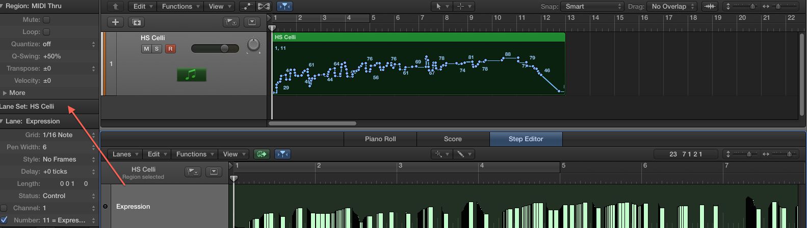The image size is (807, 228).
Task: Click Step Editor vertical zoom arrows icon
Action: pos(728,154)
